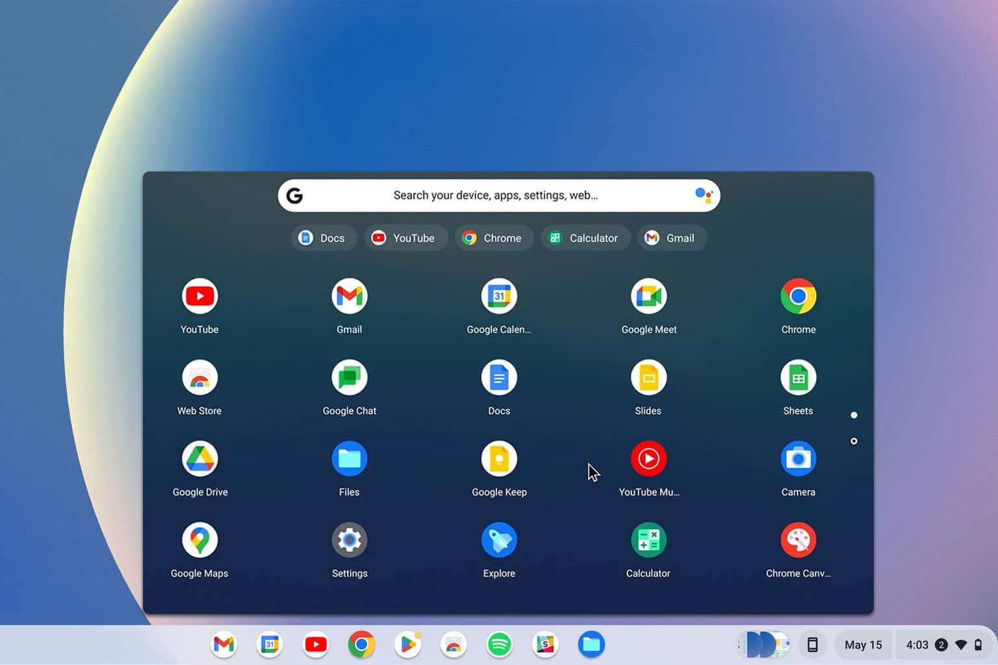This screenshot has width=998, height=665.
Task: Open quick settings via the 4:03 clock
Action: (x=917, y=645)
